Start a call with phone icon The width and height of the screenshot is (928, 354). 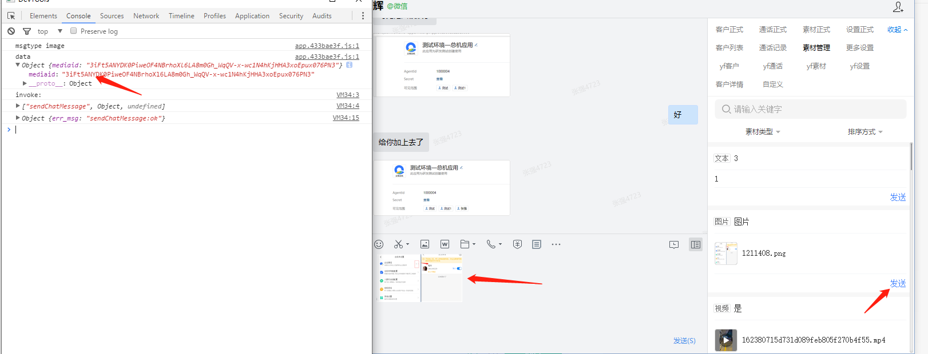(491, 244)
